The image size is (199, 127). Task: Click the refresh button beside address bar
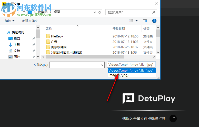[100, 12]
